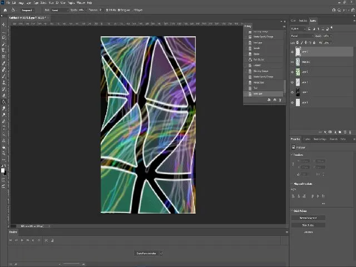This screenshot has width=356, height=267.
Task: Filter layers by pixel layer icon
Action: 309,29
